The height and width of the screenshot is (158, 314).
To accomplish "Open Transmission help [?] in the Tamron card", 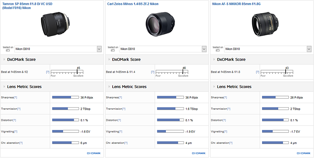I will 19,109.
